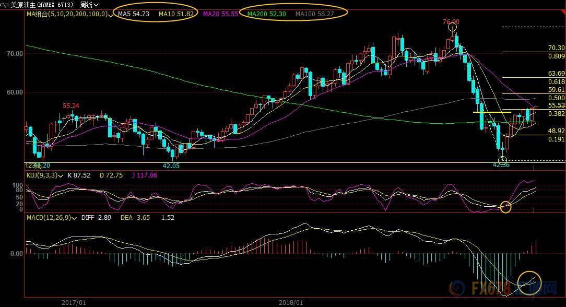
Task: Click the circled 76.90 price high marker
Action: point(453,26)
